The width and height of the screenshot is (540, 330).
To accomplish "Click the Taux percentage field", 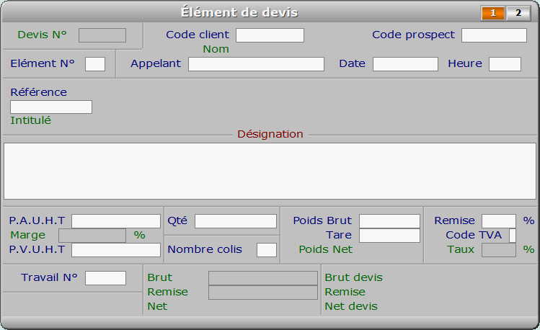I will tap(499, 250).
